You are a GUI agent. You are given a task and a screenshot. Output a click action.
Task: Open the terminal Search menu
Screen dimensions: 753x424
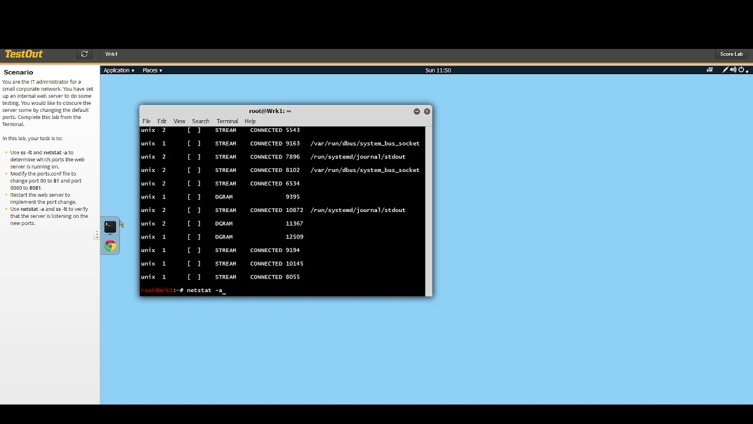pyautogui.click(x=201, y=121)
